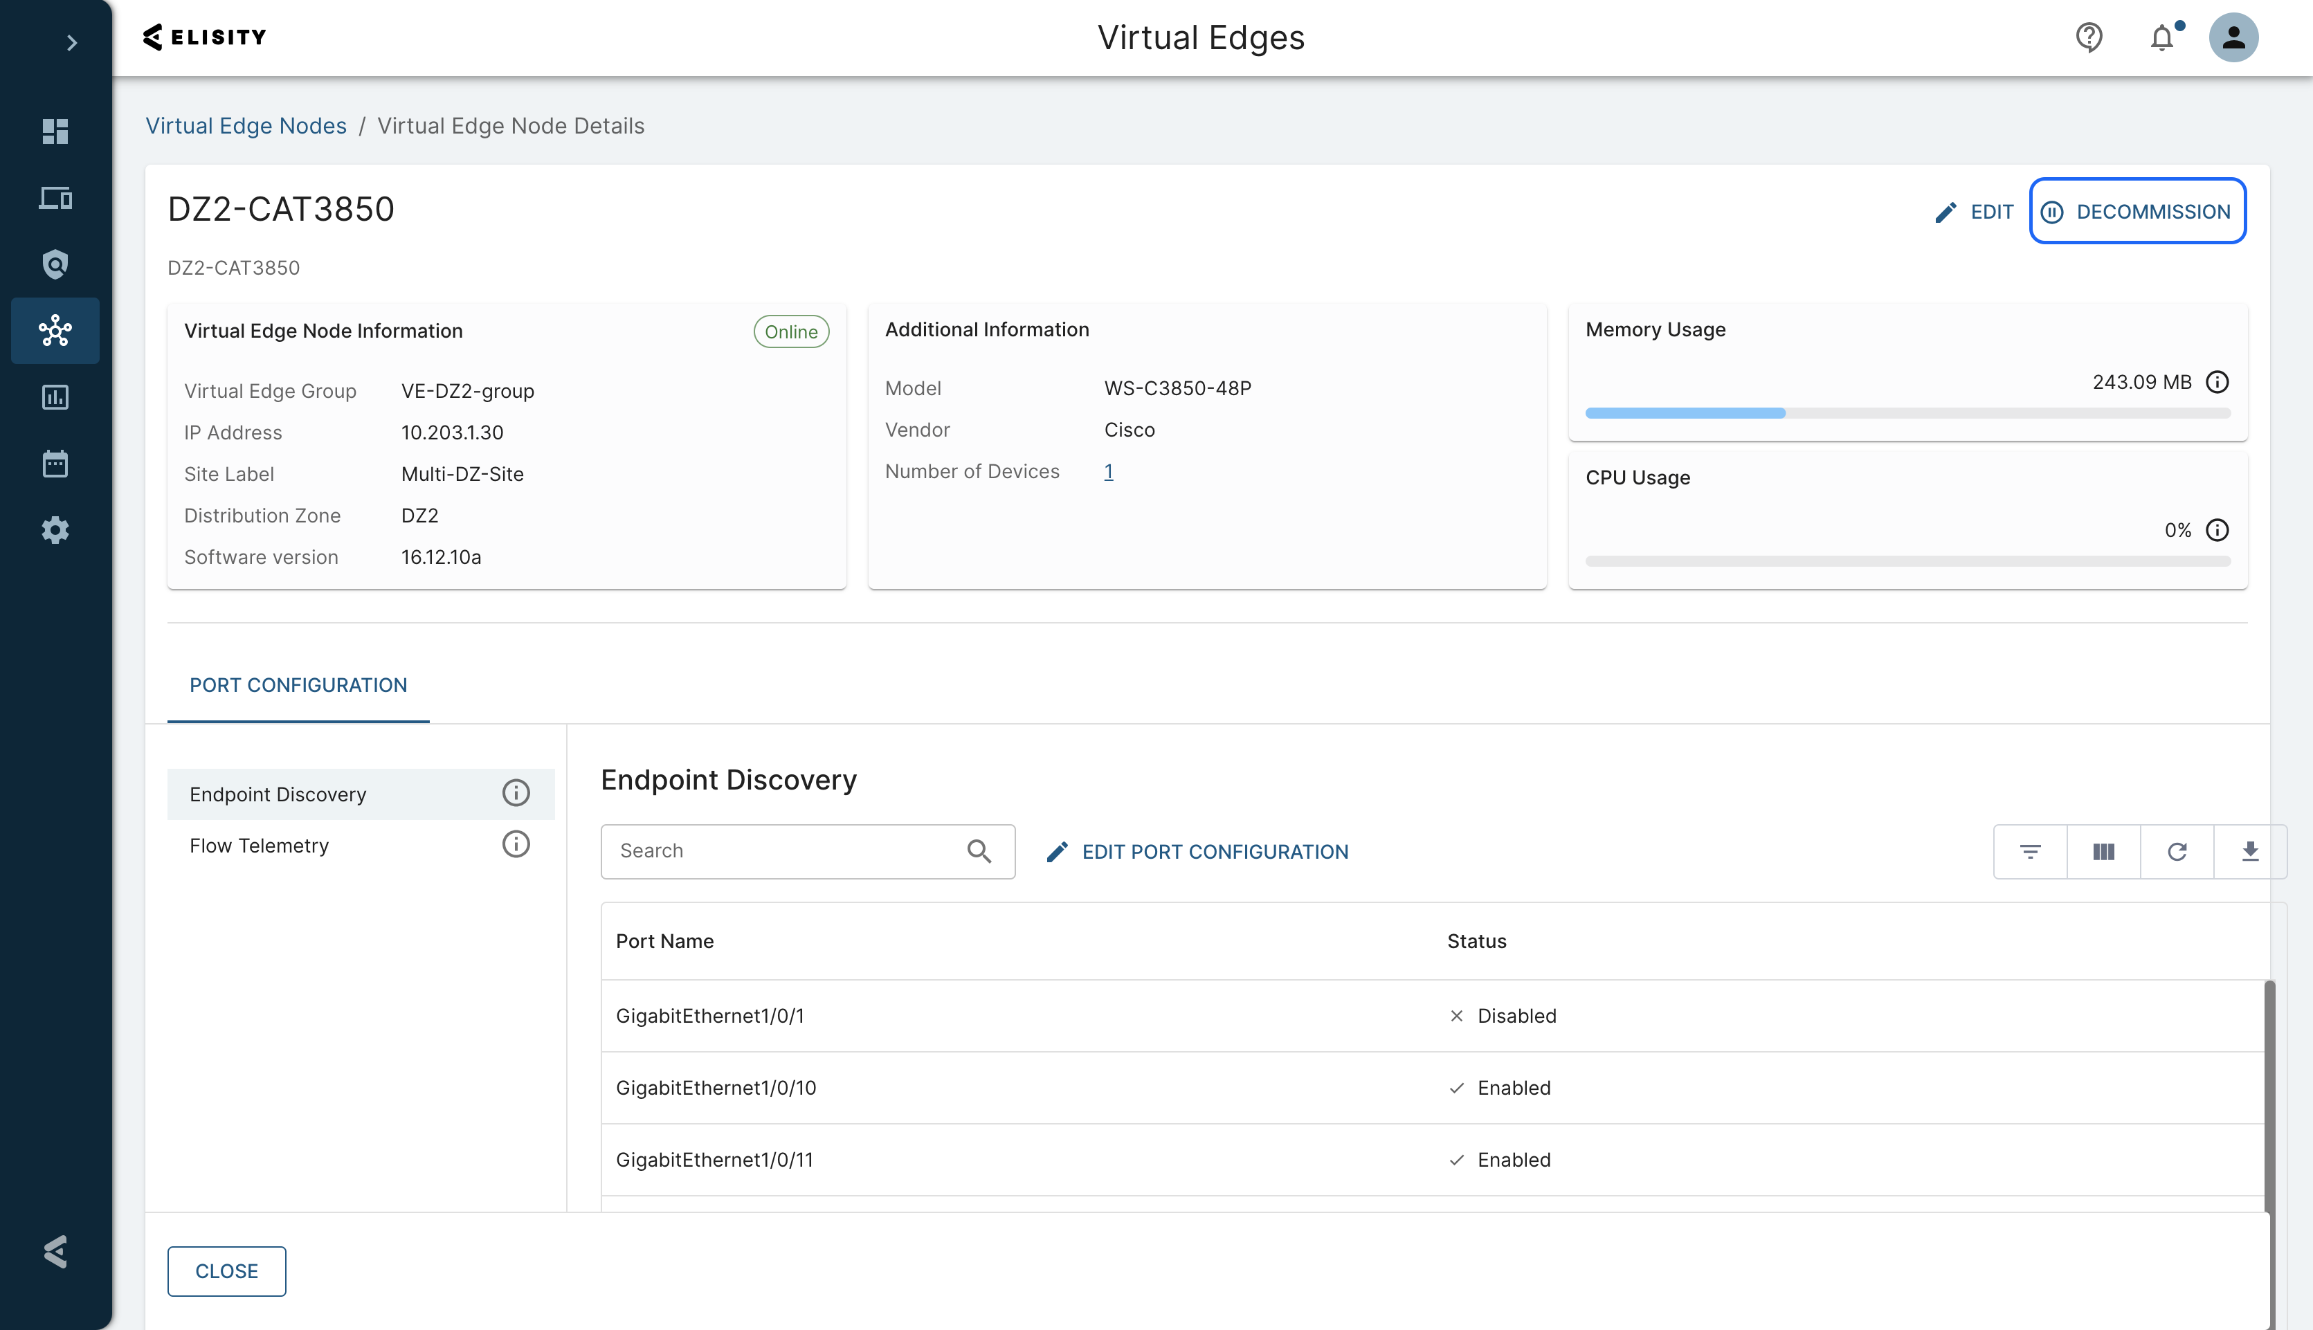2313x1330 pixels.
Task: Expand the left sidebar with chevron arrow
Action: point(71,43)
